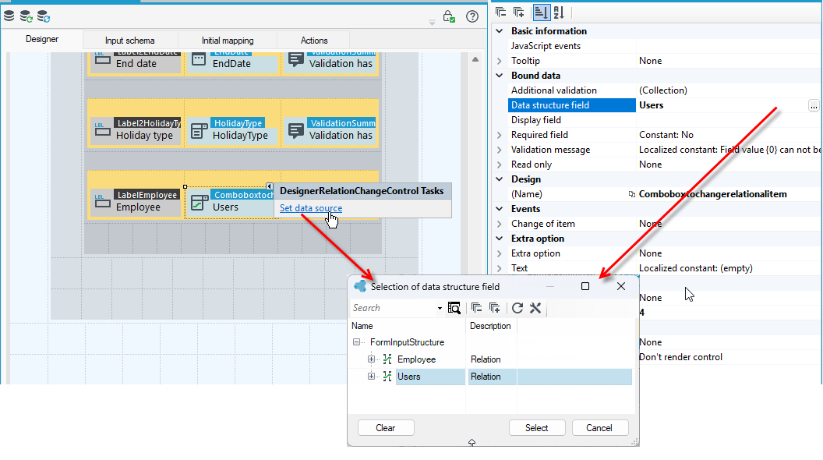The height and width of the screenshot is (460, 823).
Task: Open the smart tag arrow on the combobox
Action: pyautogui.click(x=269, y=186)
